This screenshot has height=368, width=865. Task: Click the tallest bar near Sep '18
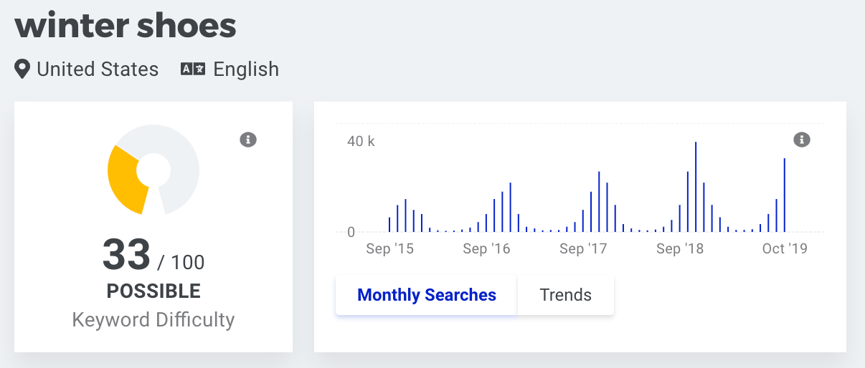click(696, 187)
